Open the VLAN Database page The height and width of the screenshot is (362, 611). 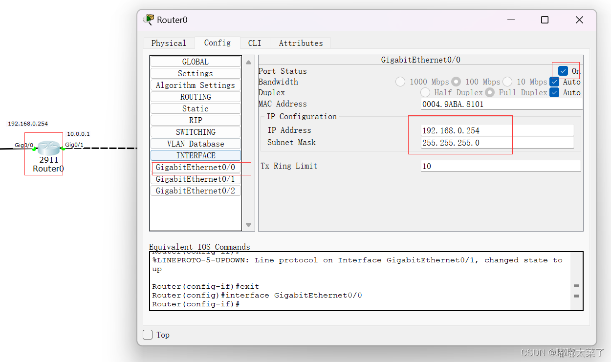(x=196, y=144)
